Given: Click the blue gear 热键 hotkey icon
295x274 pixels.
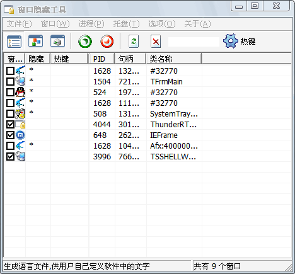Looking at the screenshot, I should [x=231, y=41].
